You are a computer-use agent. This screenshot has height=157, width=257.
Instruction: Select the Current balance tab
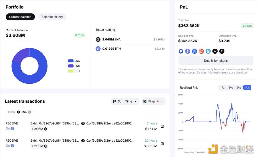pos(20,17)
